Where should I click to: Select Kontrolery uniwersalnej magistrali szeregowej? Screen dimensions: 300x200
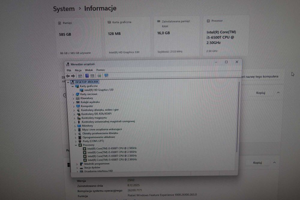108,122
